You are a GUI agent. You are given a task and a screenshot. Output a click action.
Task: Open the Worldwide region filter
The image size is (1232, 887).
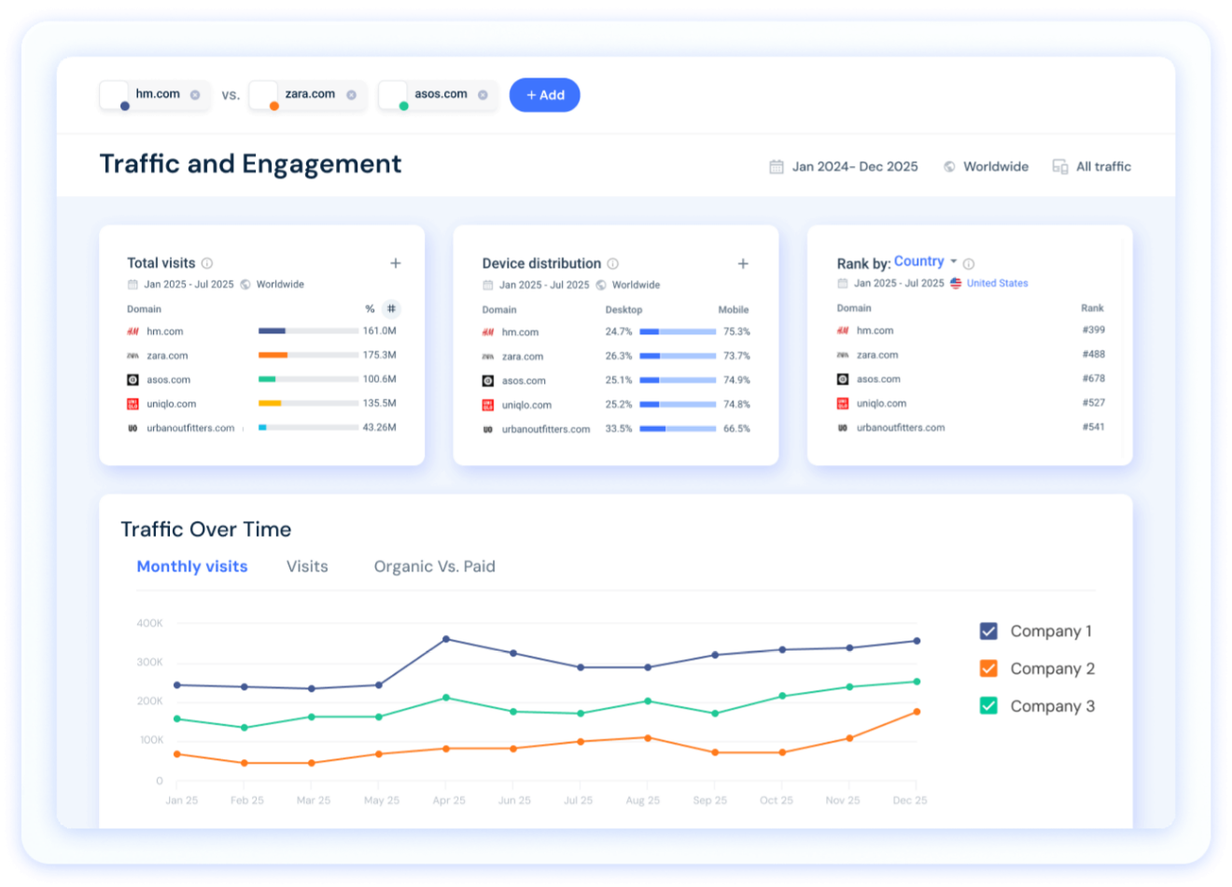(x=986, y=166)
